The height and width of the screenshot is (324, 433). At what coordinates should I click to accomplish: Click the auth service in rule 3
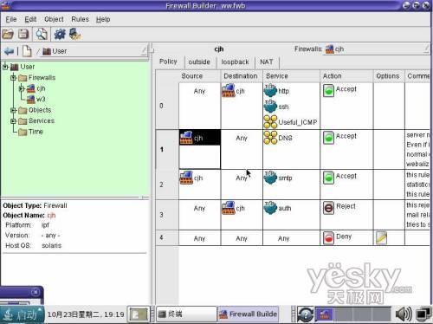pyautogui.click(x=278, y=208)
